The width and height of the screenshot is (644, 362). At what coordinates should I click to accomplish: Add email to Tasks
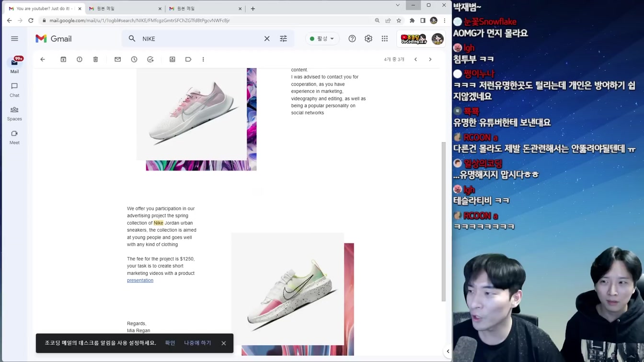(x=150, y=59)
